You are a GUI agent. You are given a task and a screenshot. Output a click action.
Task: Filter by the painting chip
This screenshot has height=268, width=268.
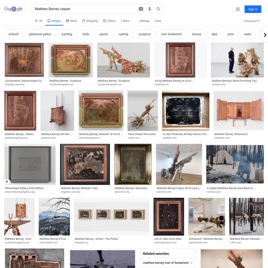tap(67, 34)
